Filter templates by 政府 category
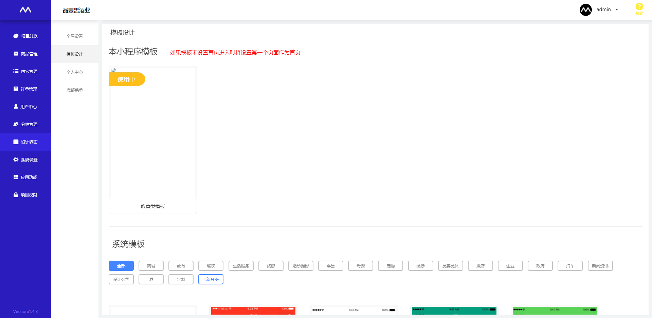The height and width of the screenshot is (318, 652). tap(540, 266)
